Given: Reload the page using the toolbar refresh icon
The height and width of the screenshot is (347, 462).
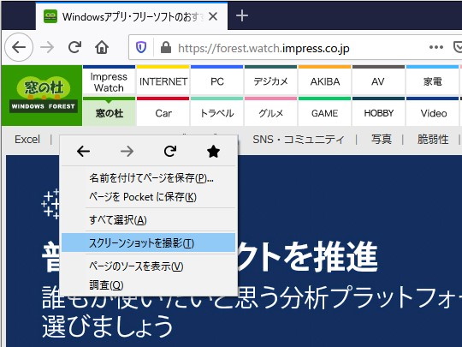Looking at the screenshot, I should tap(74, 47).
